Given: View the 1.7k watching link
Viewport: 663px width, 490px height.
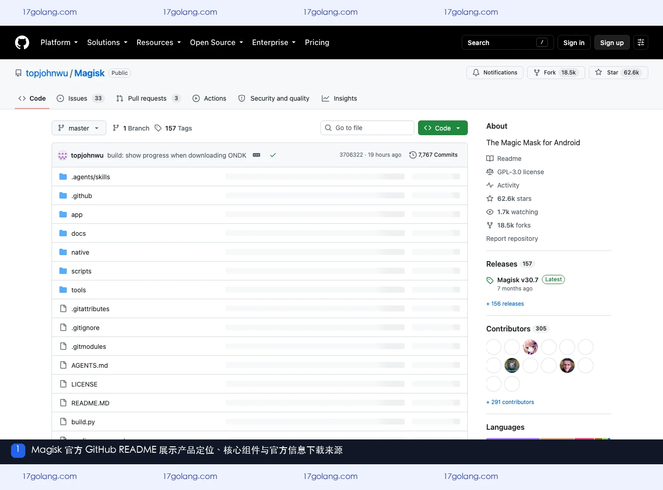Looking at the screenshot, I should 512,212.
